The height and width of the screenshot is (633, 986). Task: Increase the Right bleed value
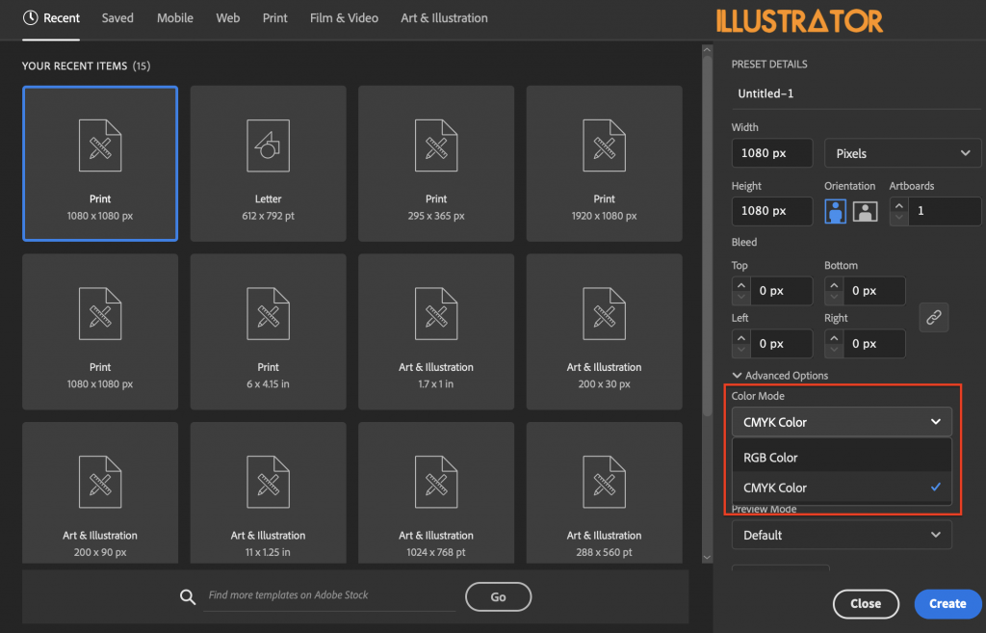click(x=834, y=338)
